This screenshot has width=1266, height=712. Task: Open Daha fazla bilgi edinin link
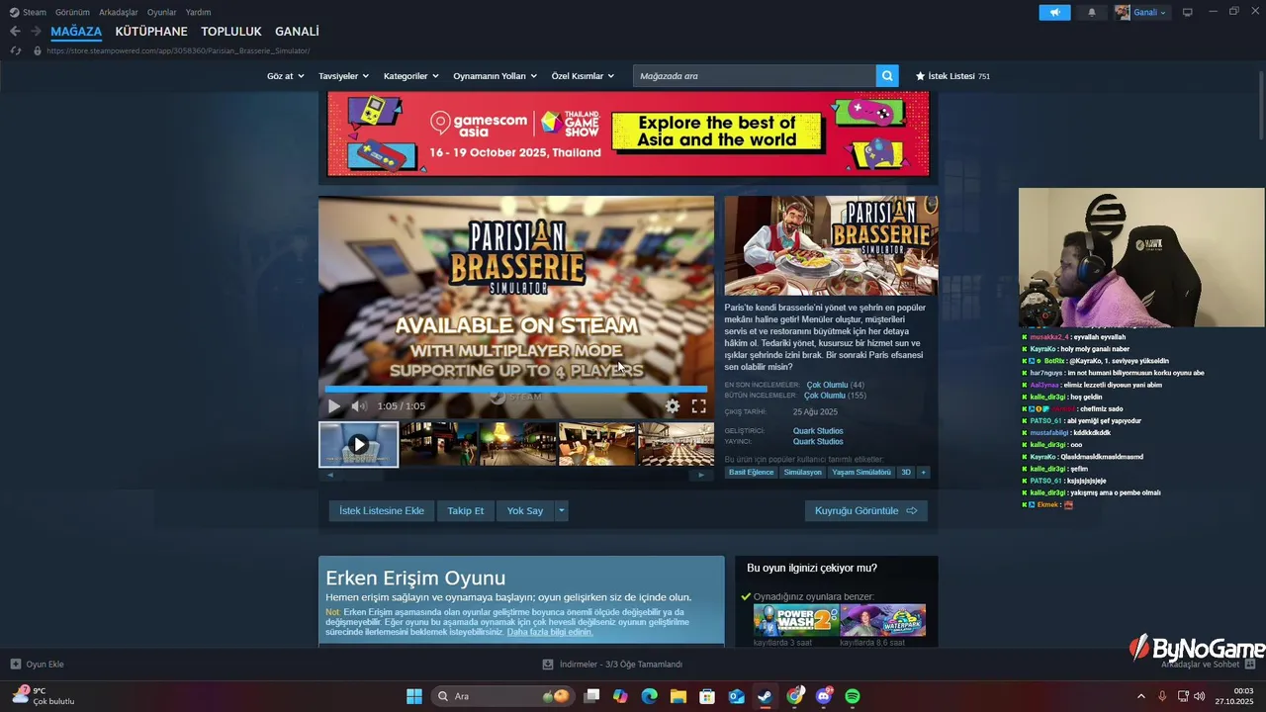pyautogui.click(x=550, y=632)
